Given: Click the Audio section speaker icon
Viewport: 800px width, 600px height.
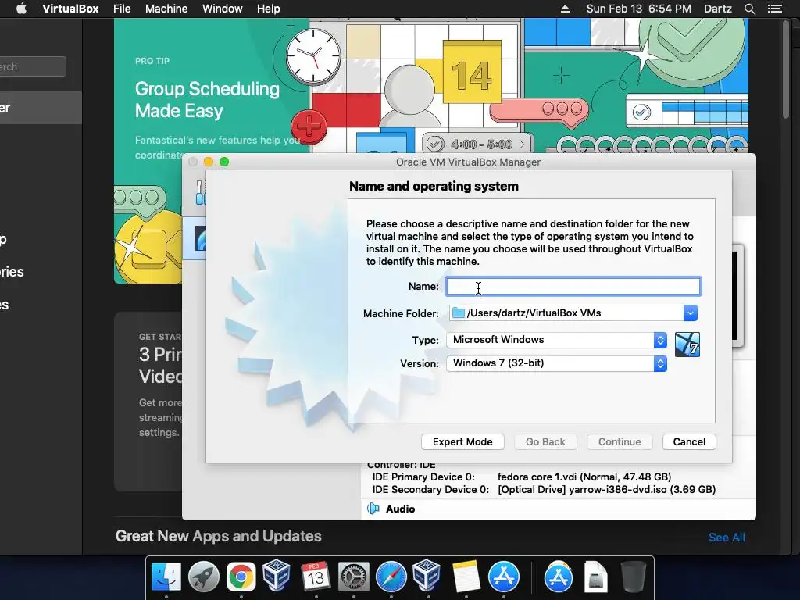Looking at the screenshot, I should tap(373, 509).
